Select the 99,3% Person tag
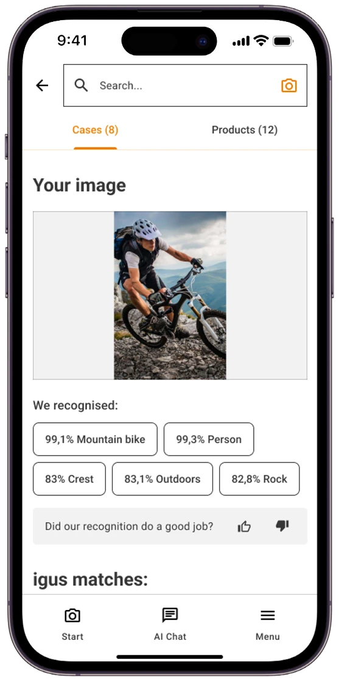Screen dimensions: 339x682 click(x=209, y=439)
